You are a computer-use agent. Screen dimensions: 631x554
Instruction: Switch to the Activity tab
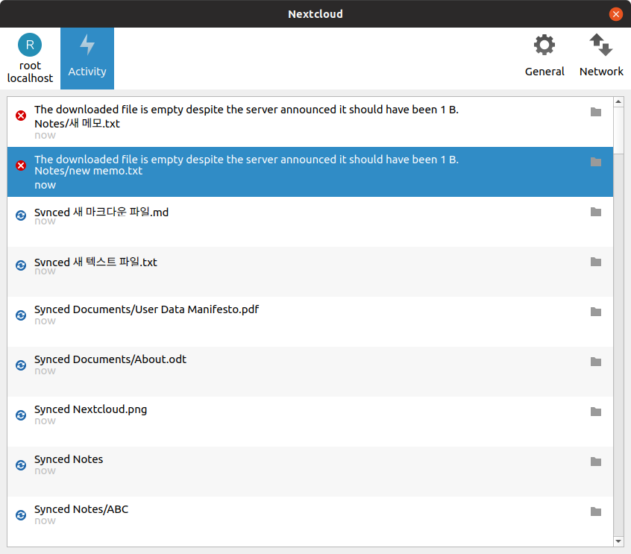(x=87, y=58)
